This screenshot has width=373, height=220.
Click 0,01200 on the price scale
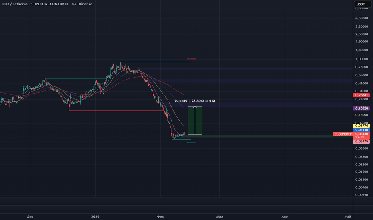pos(361,180)
